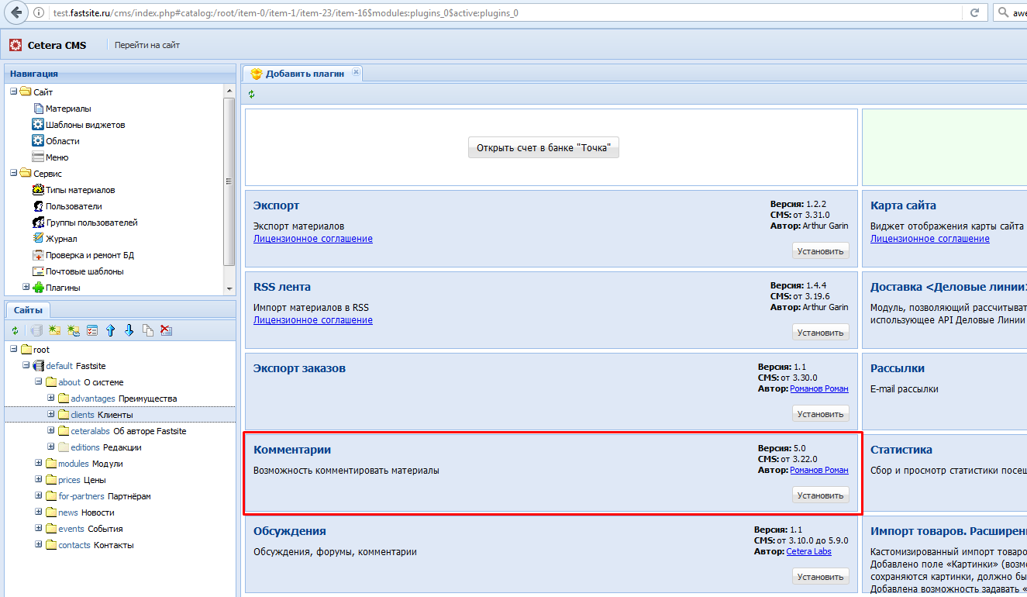Select prices Цены tree row
Image resolution: width=1027 pixels, height=597 pixels.
point(119,480)
